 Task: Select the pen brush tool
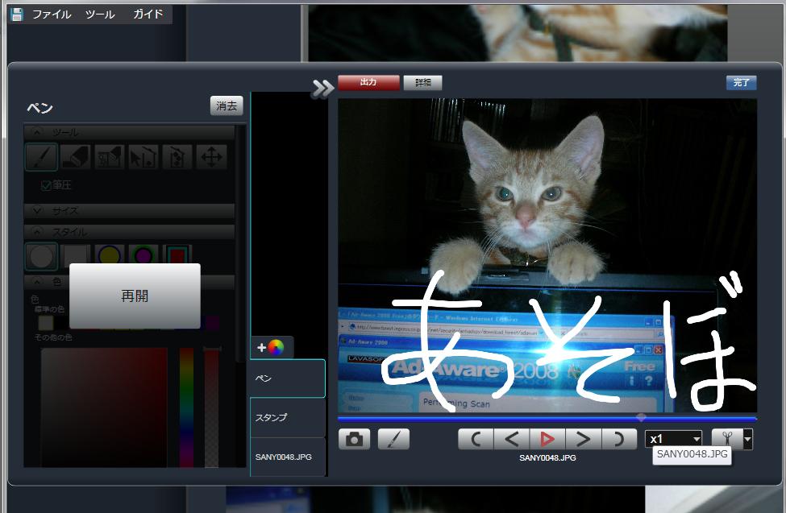tap(42, 156)
